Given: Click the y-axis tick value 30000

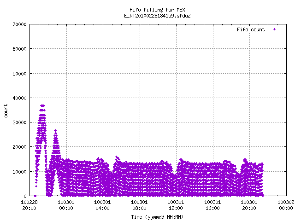Looking at the screenshot, I should point(19,122).
